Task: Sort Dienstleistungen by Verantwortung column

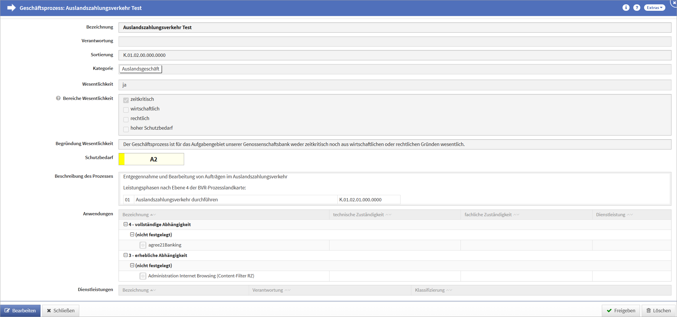Action: 288,290
